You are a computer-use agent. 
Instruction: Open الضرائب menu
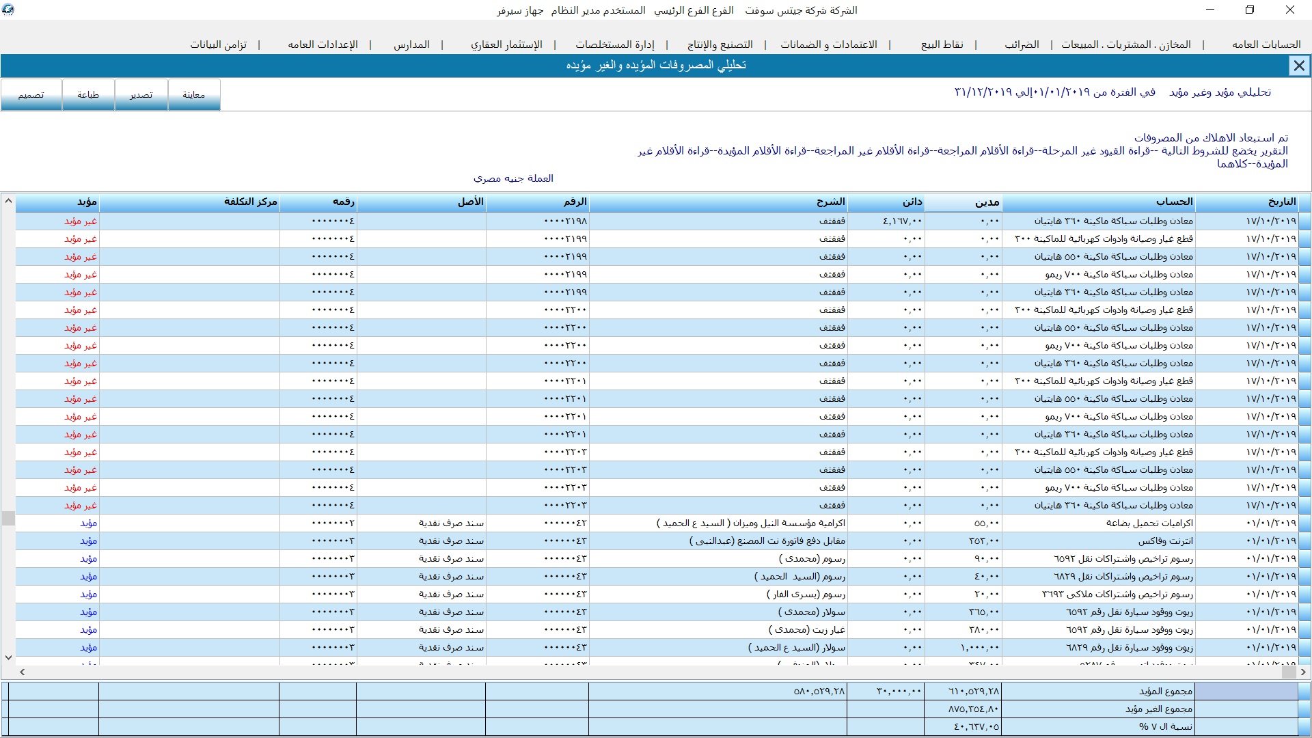tap(1022, 44)
